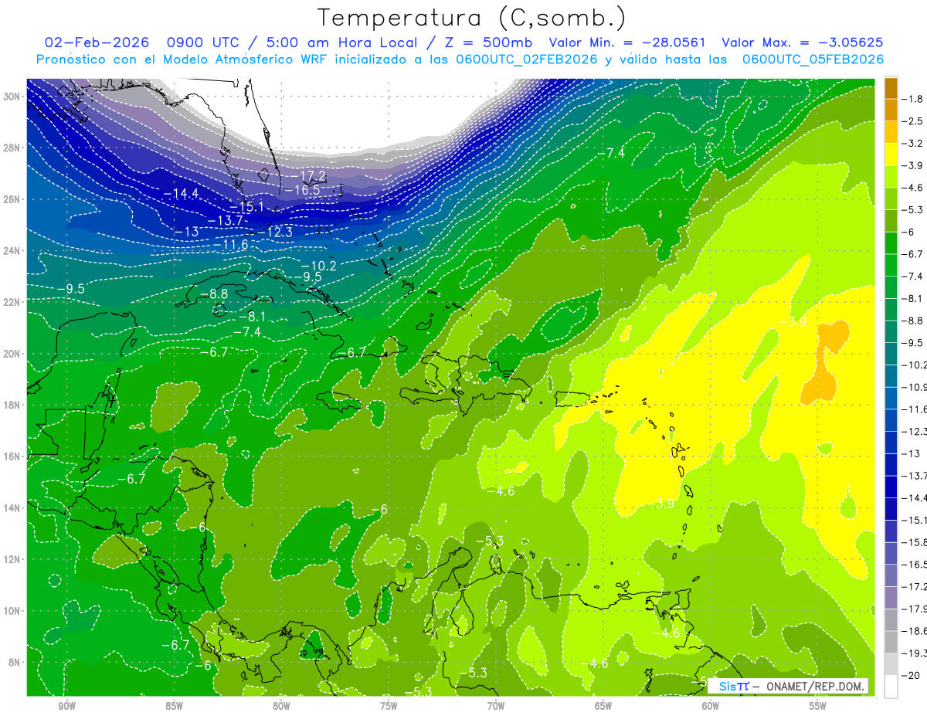
Task: Click the latitude axis label "30N"
Action: [12, 97]
